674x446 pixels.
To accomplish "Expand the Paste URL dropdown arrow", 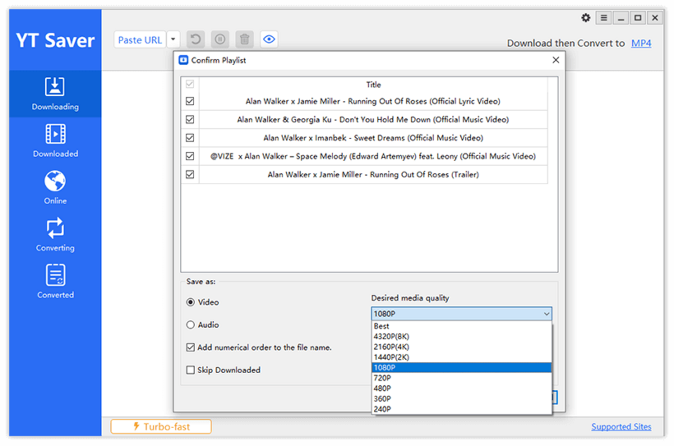I will [173, 40].
